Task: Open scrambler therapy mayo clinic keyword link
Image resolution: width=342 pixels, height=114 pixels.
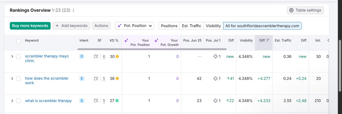Action: point(47,58)
